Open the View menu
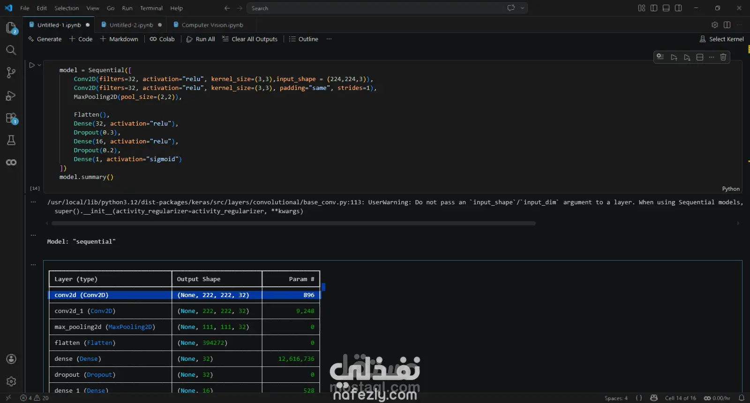750x403 pixels. pos(93,8)
